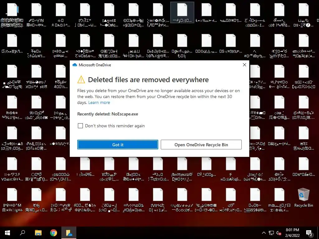Select the Recycle Bin desktop icon
This screenshot has width=319, height=239.
pyautogui.click(x=303, y=198)
